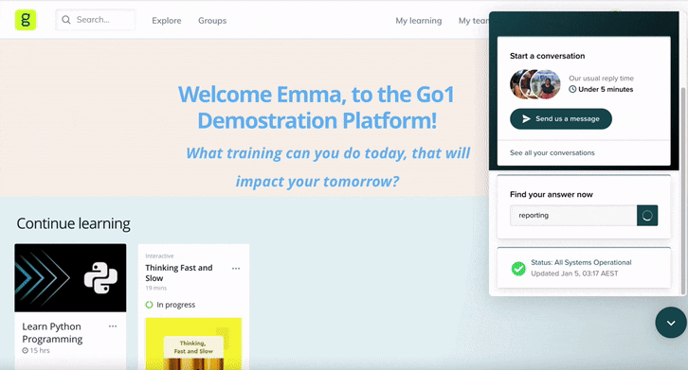Viewport: 688px width, 370px height.
Task: Open the Explore menu
Action: 166,21
